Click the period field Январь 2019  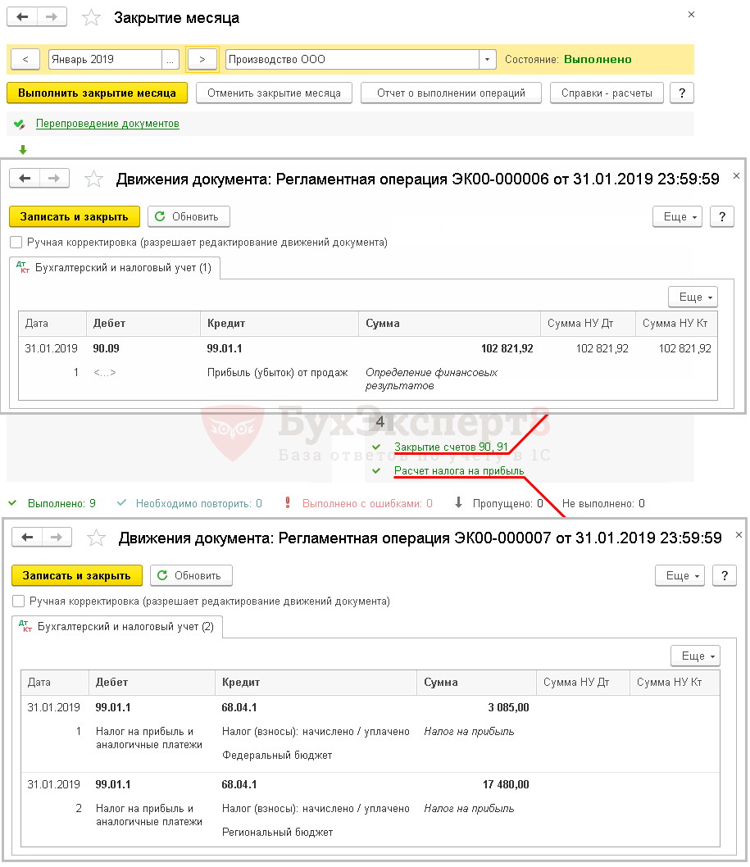pos(105,59)
